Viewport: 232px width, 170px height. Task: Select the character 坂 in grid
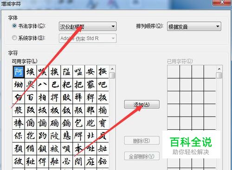[x=43, y=110]
